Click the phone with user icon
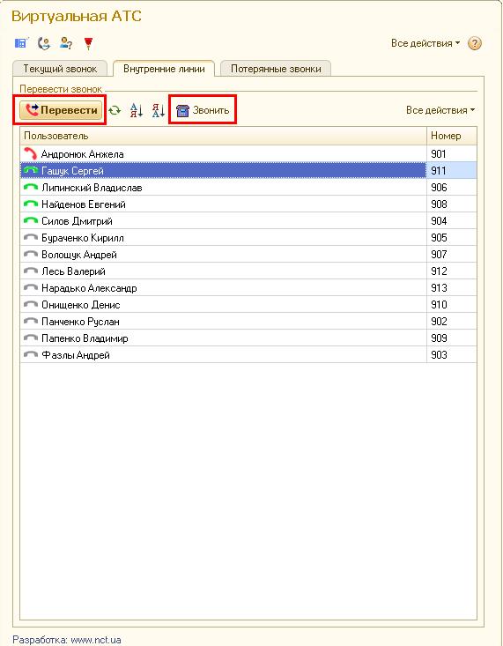Screen dimensions: 503x646 [44, 43]
